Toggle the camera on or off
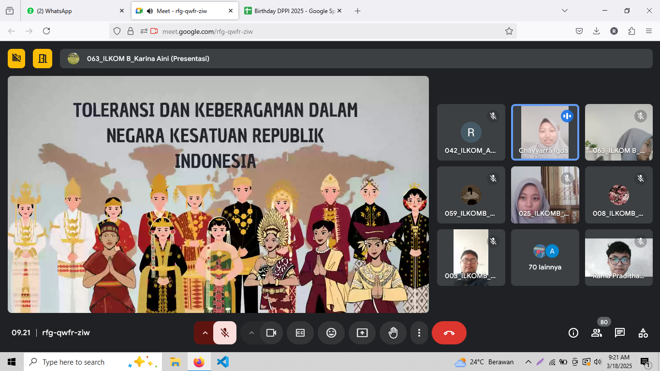This screenshot has width=660, height=371. point(271,333)
